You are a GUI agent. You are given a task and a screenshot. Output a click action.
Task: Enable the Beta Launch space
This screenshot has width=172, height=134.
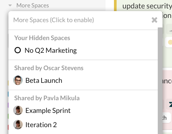[x=44, y=80]
